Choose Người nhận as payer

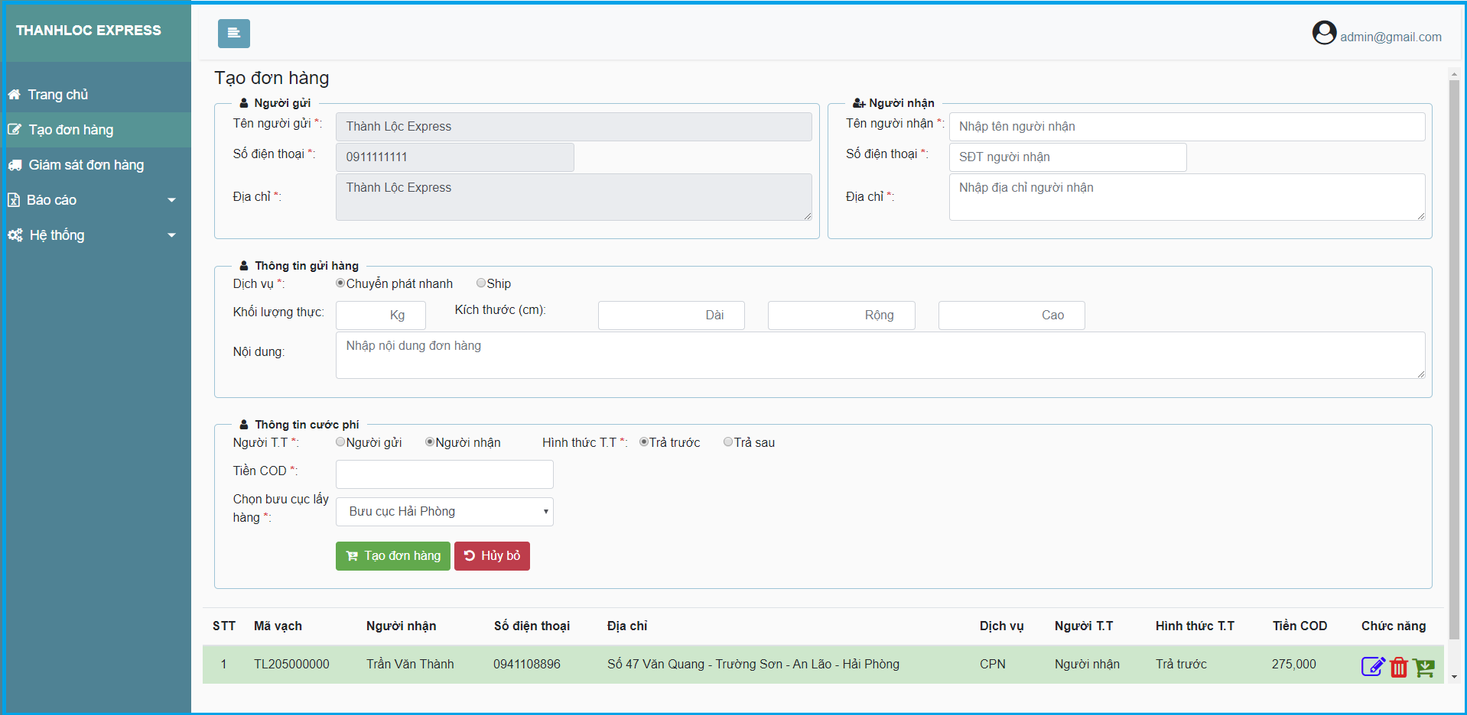(430, 442)
